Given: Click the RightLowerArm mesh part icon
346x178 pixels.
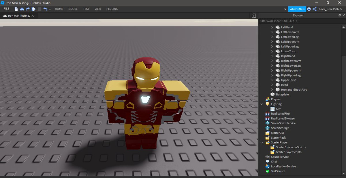Looking at the screenshot, I should [277, 61].
